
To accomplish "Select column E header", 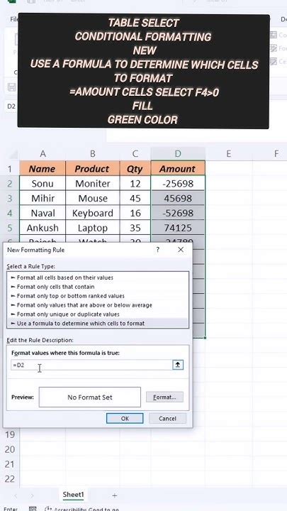I will click(x=228, y=153).
